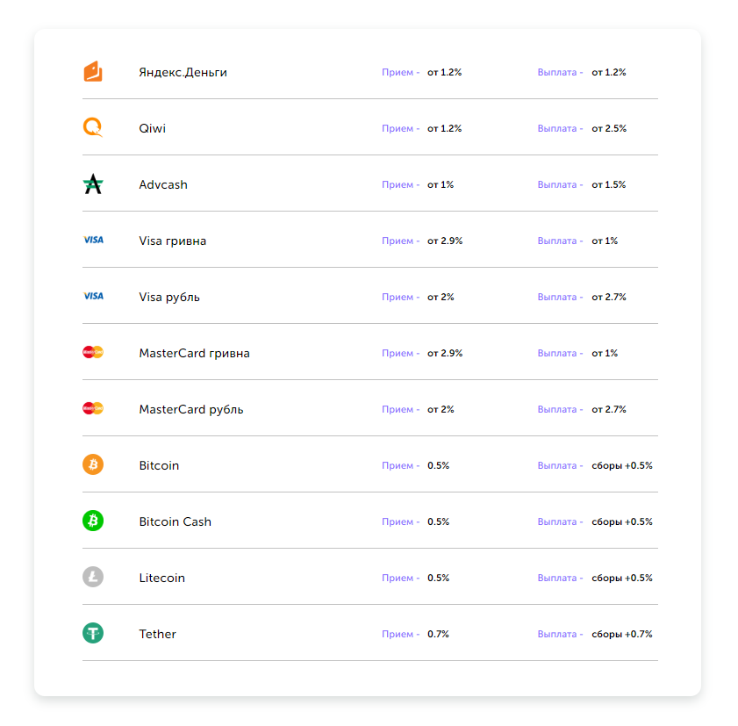The height and width of the screenshot is (726, 738).
Task: Click the Bitcoin Cash label text
Action: pyautogui.click(x=175, y=521)
